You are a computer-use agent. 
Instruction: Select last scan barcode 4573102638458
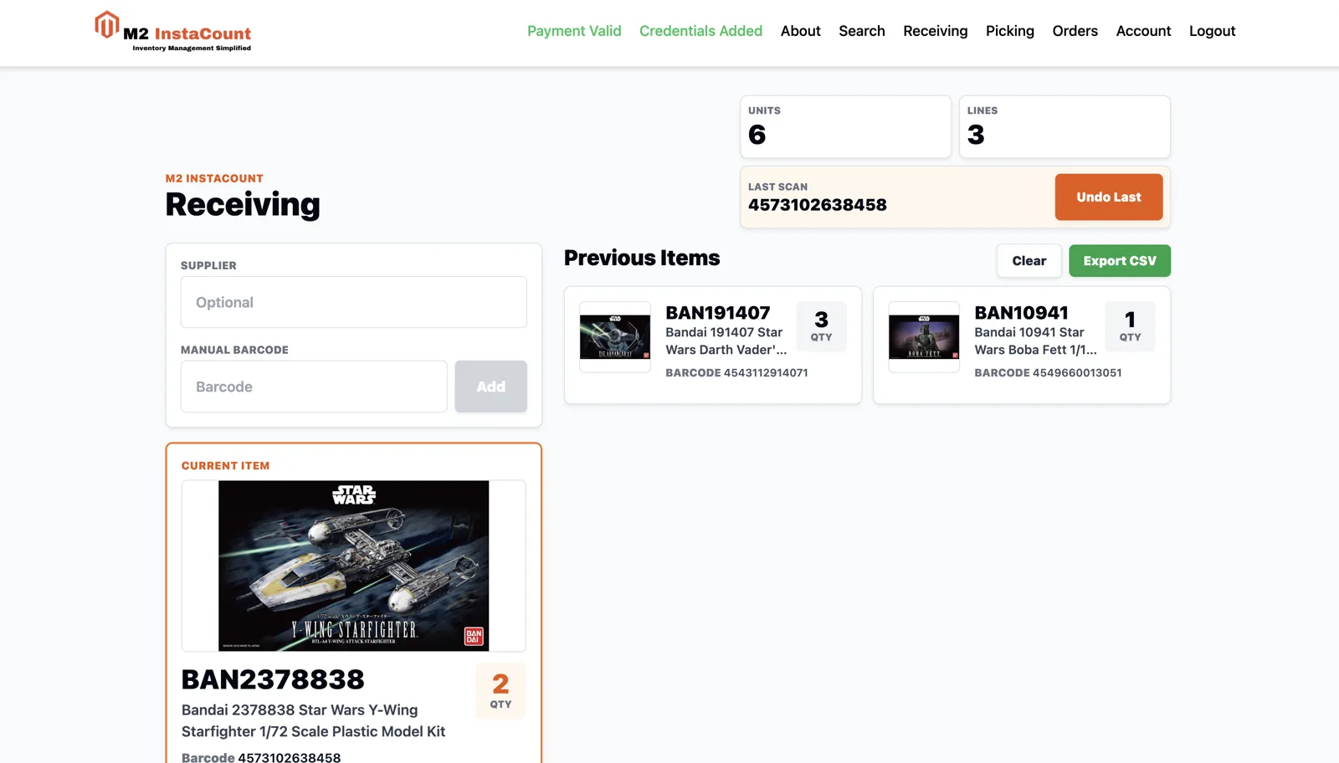(x=818, y=205)
